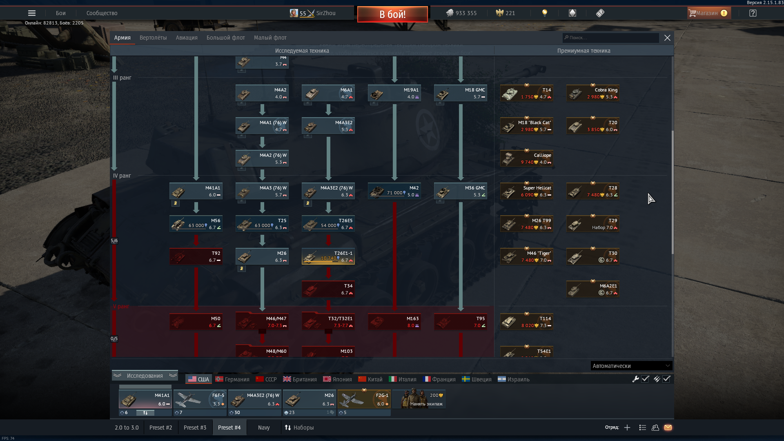Select the Италия nation flag

coord(403,379)
